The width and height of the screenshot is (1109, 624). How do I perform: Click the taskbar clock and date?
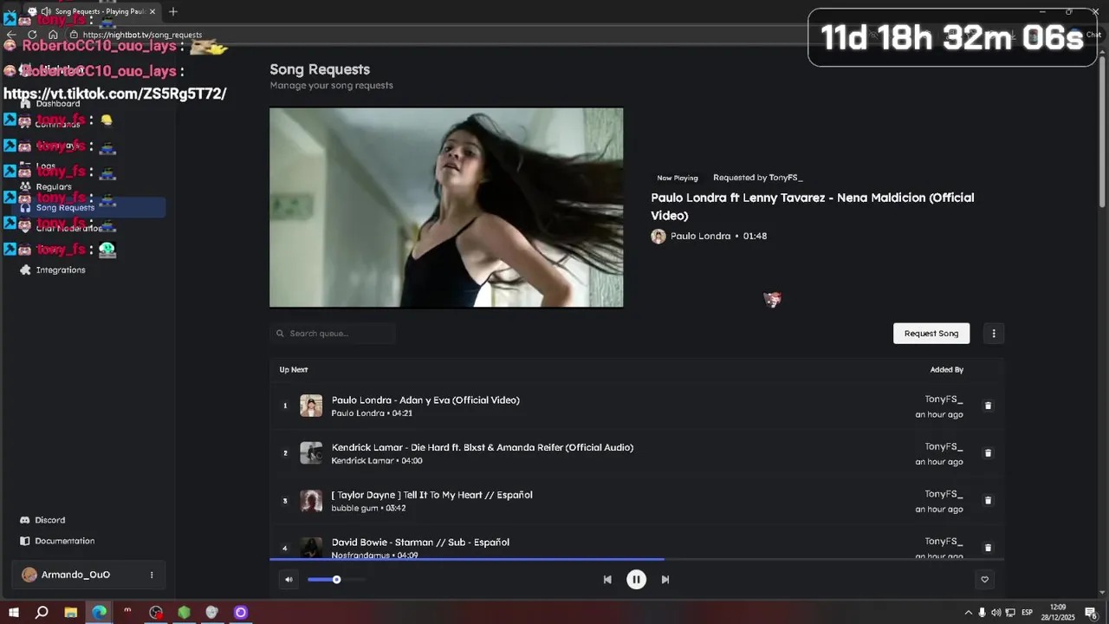click(1058, 613)
